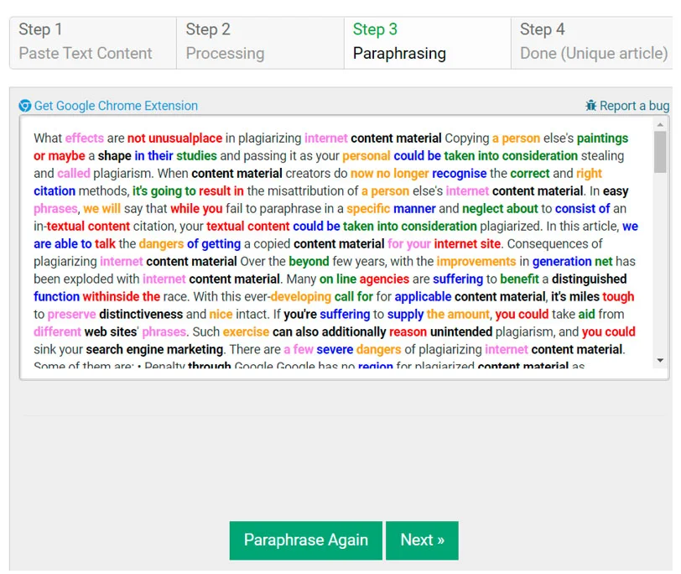Open the Get Google Chrome Extension link
681x574 pixels.
(x=117, y=106)
